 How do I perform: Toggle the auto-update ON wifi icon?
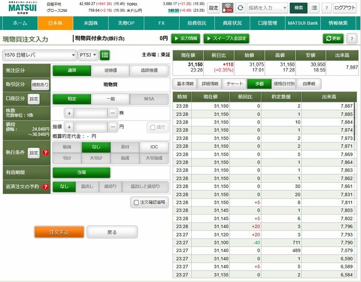click(227, 8)
